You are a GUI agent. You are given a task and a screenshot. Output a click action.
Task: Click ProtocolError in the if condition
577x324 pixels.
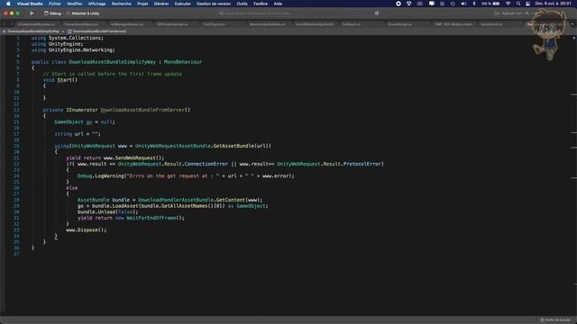click(362, 164)
